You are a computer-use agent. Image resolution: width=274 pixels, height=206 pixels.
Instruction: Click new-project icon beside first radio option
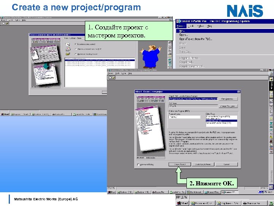(x=68, y=44)
